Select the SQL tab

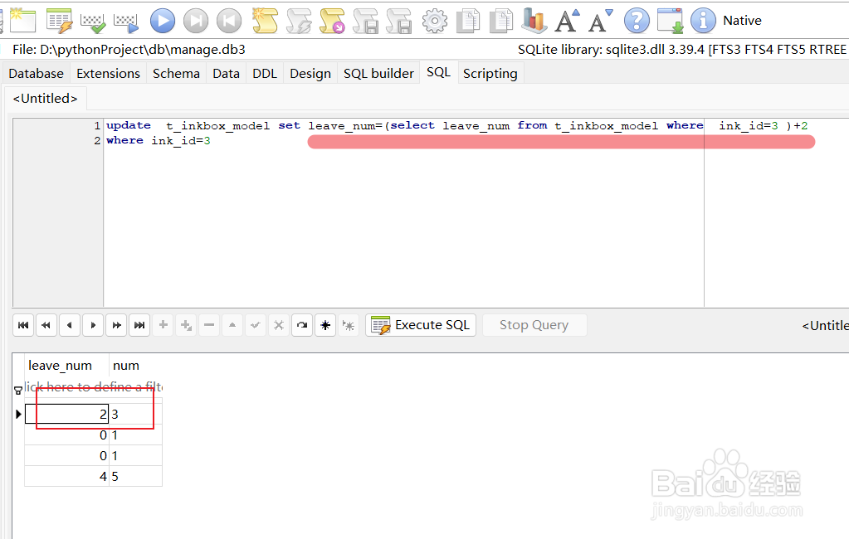click(438, 72)
